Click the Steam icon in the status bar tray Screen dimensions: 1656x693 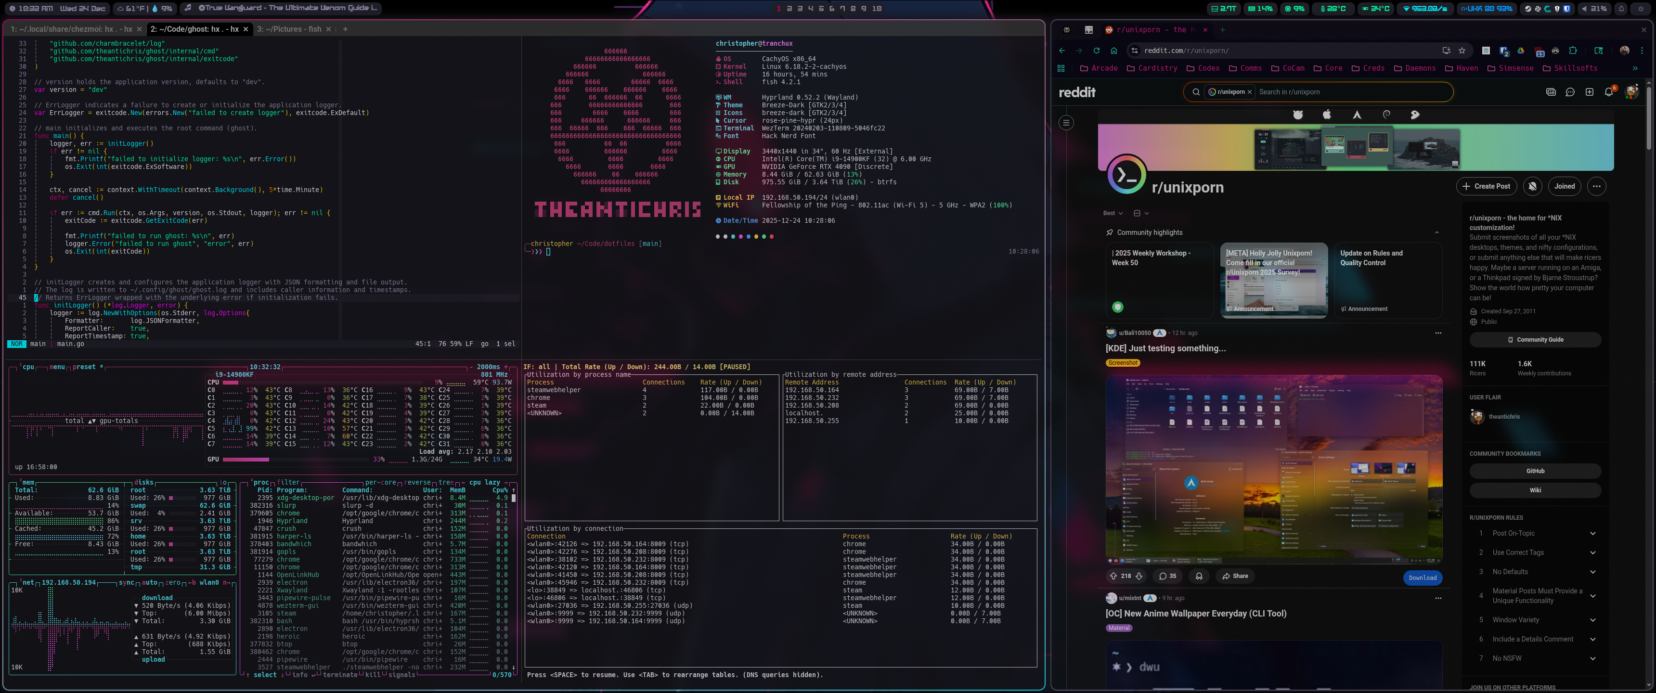coord(1528,9)
